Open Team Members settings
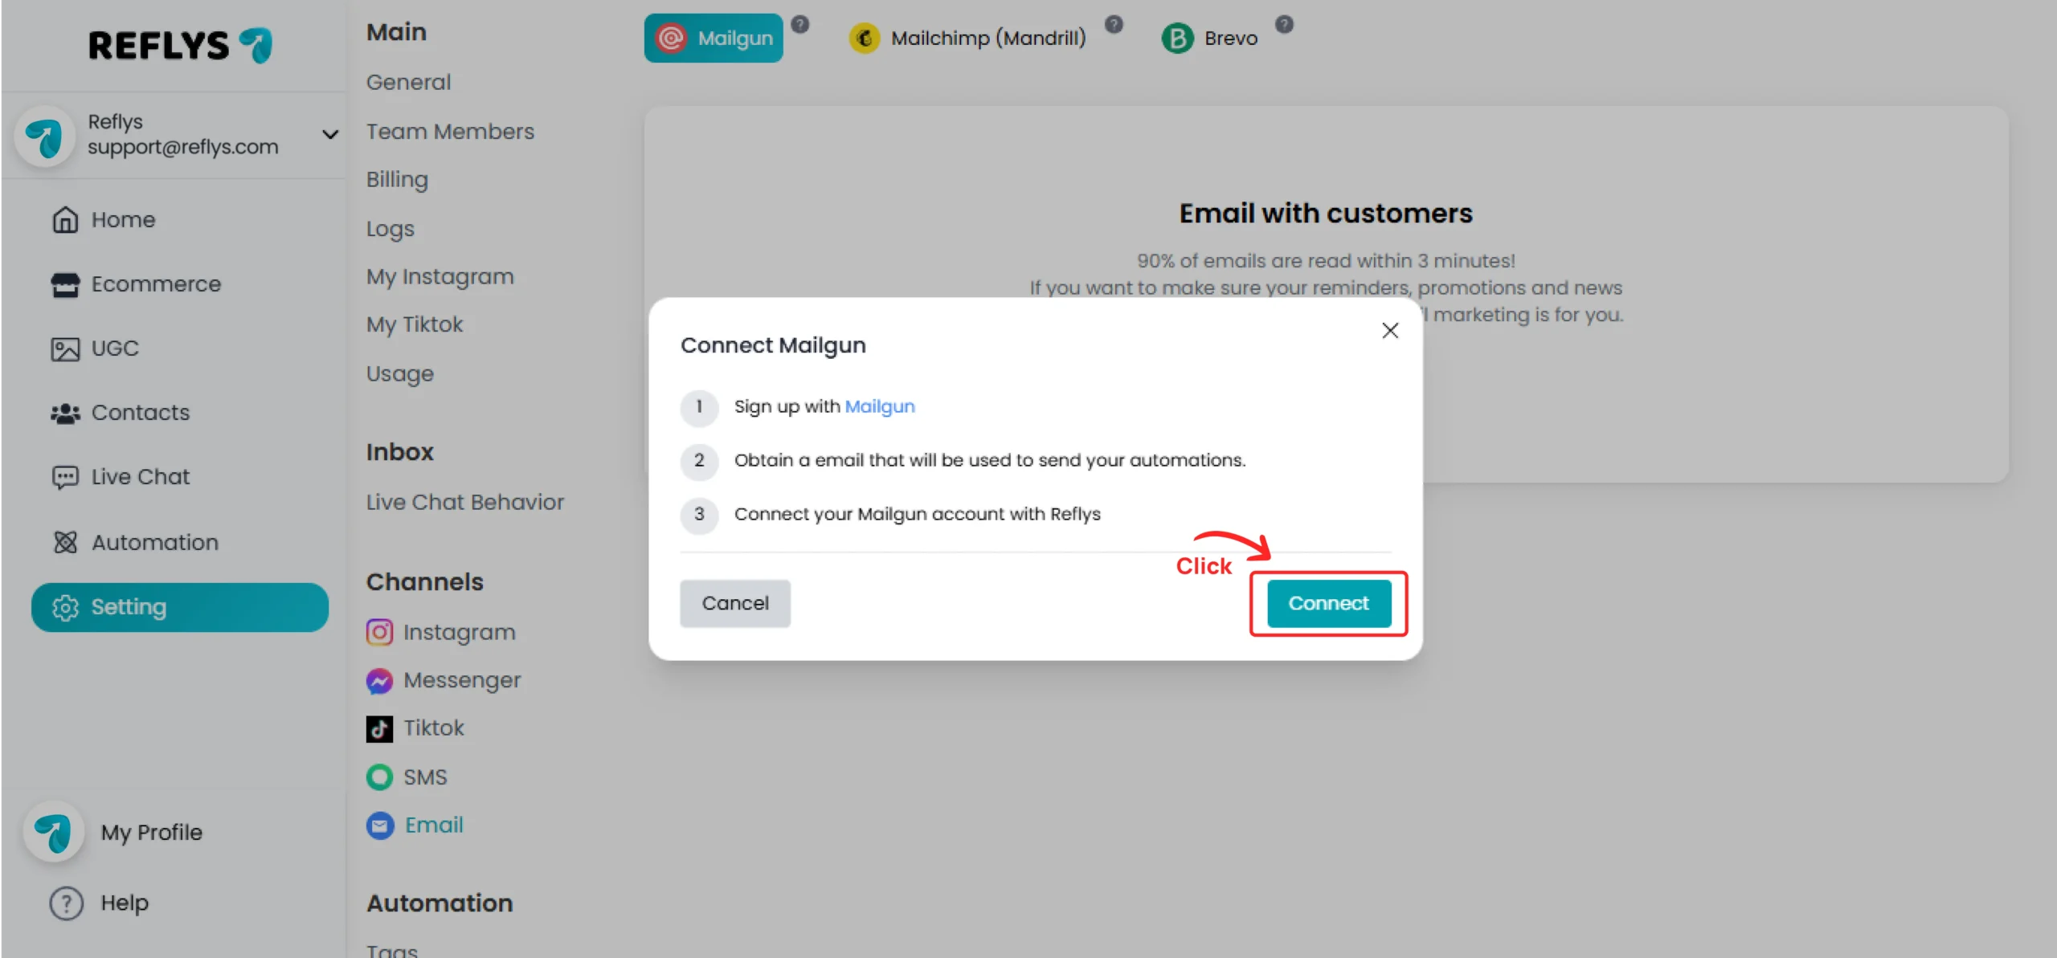2057x958 pixels. [x=450, y=132]
